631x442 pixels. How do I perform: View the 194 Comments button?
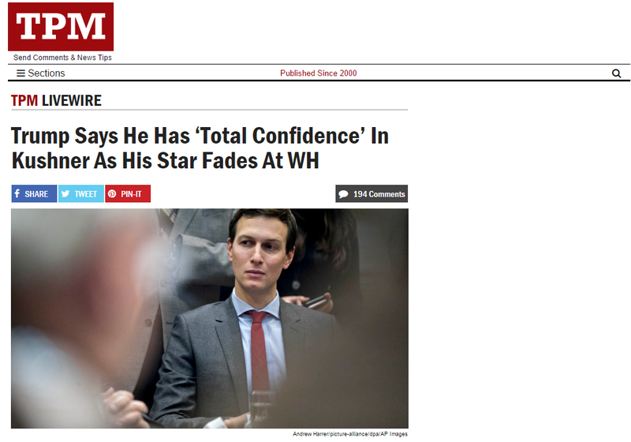[372, 193]
